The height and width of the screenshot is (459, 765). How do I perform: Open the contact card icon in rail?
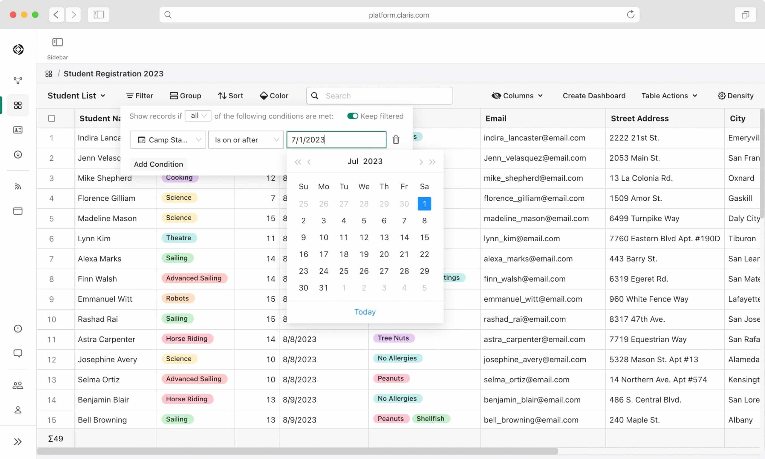[18, 130]
